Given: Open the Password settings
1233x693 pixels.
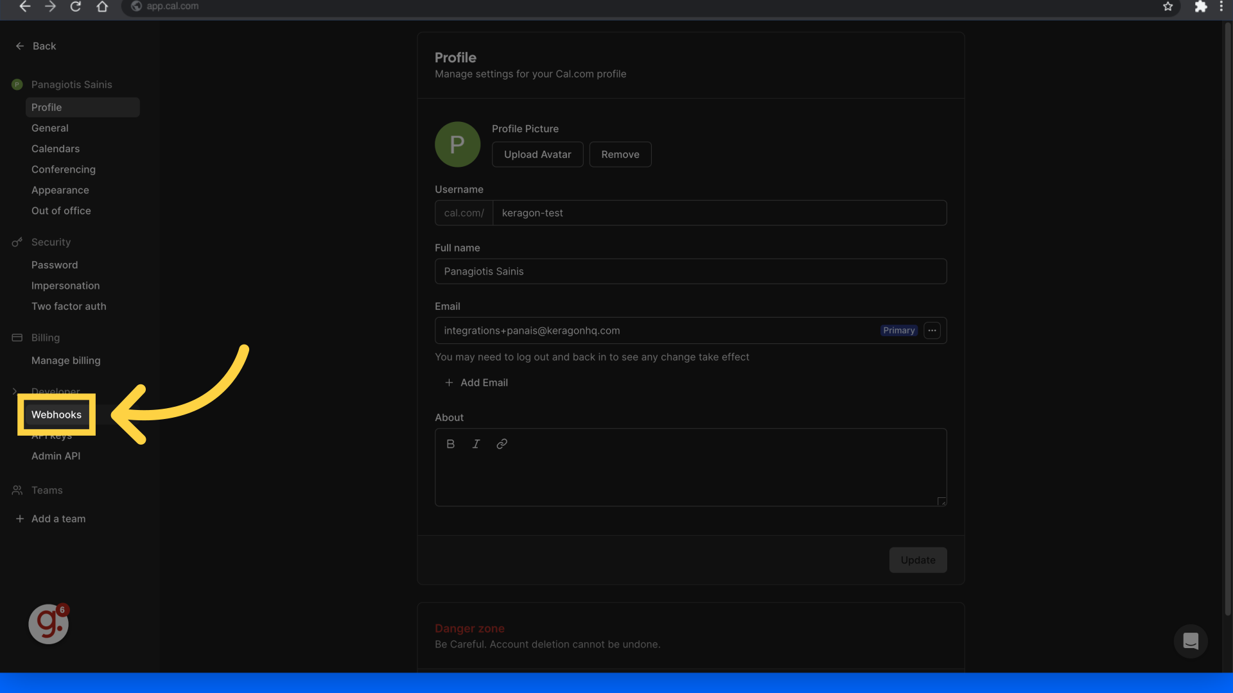Looking at the screenshot, I should (55, 265).
